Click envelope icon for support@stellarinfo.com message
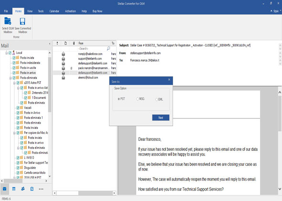Viewport: 282px width, 201px height. coord(63,59)
